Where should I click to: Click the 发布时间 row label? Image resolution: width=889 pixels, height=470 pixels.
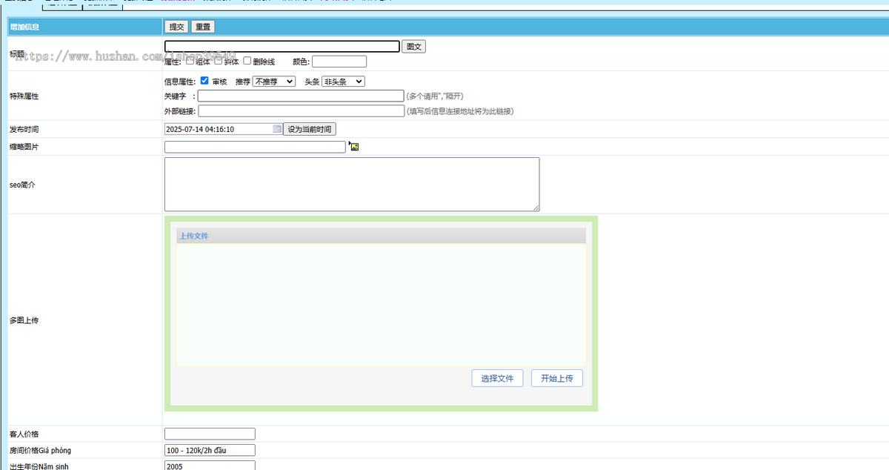coord(24,129)
